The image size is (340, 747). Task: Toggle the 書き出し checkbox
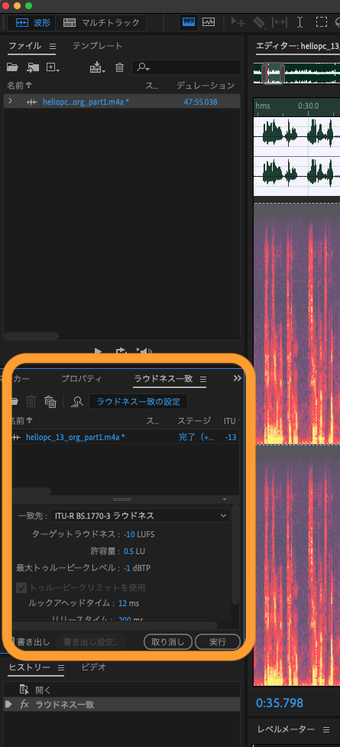tap(13, 641)
